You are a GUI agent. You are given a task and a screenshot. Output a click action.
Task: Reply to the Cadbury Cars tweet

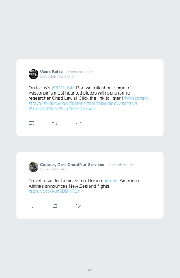click(31, 206)
